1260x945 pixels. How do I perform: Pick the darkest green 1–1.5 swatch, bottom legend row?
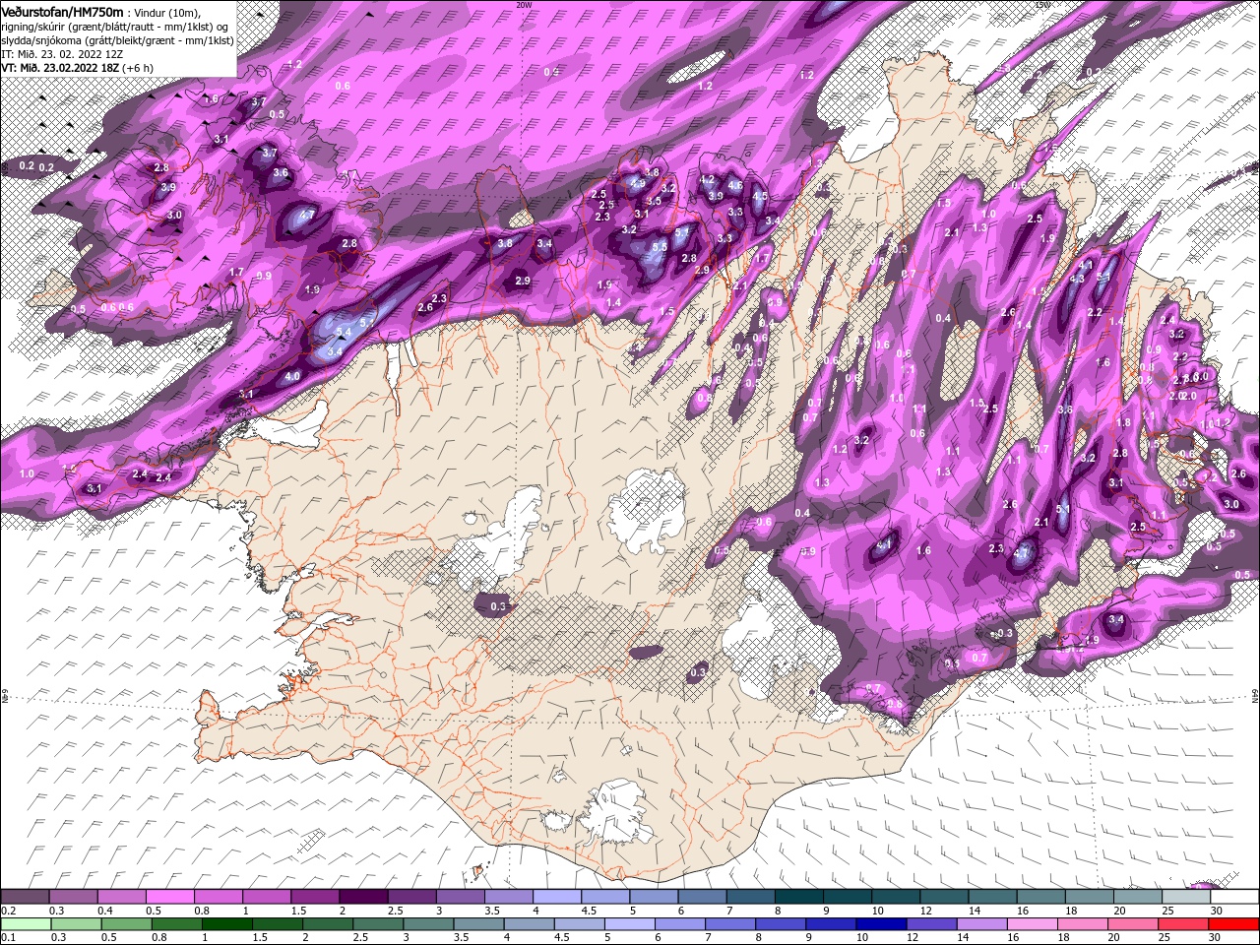pyautogui.click(x=226, y=924)
